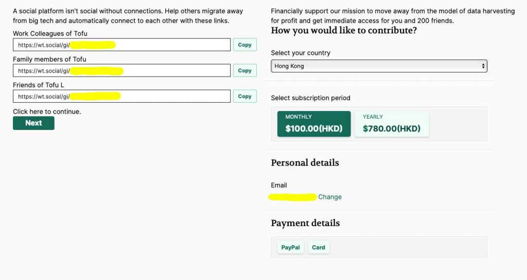This screenshot has height=280, width=527.
Task: Click the 'Family members of Tofu' label
Action: coord(49,59)
